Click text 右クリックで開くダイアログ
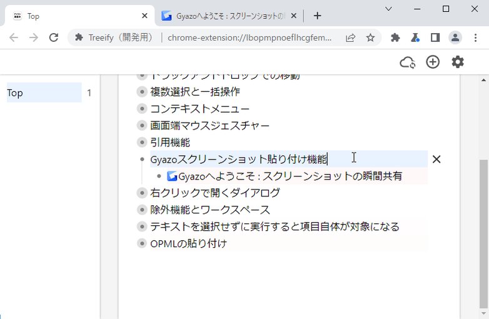Viewport: 489px width, 319px height. pos(215,193)
